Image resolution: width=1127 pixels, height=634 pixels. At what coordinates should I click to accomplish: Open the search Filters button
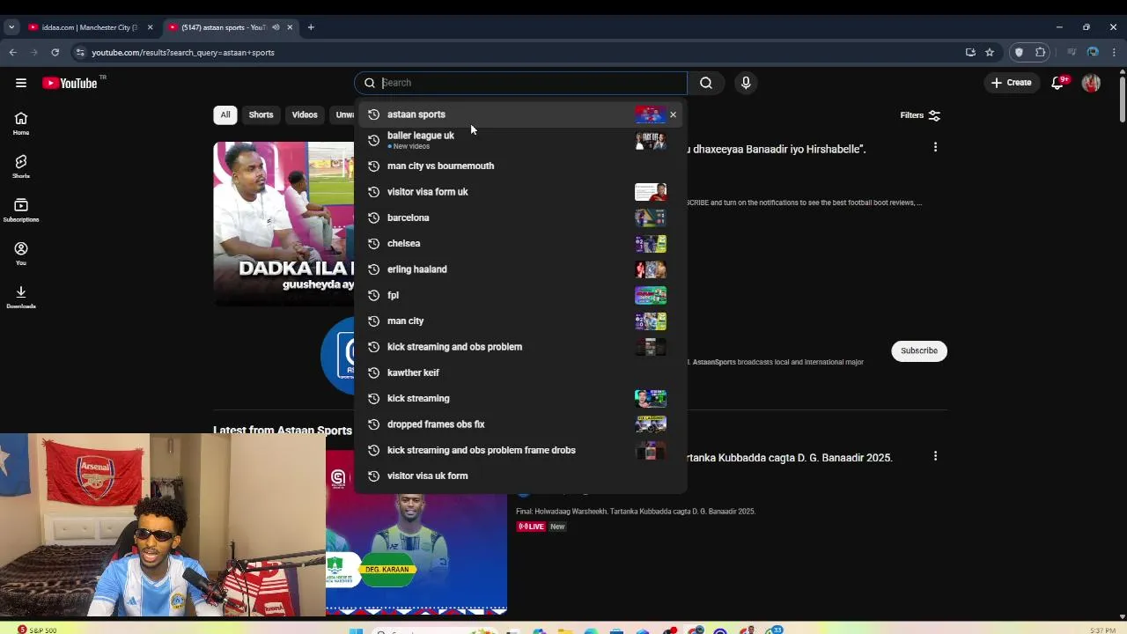pos(920,115)
